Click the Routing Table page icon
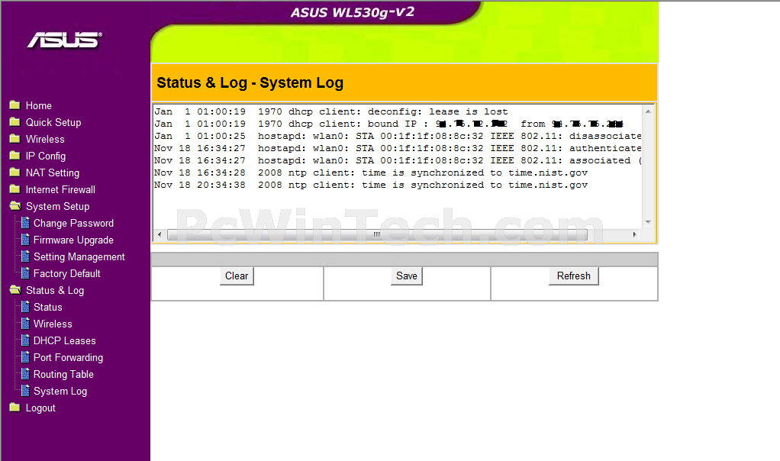Image resolution: width=780 pixels, height=461 pixels. click(x=25, y=374)
